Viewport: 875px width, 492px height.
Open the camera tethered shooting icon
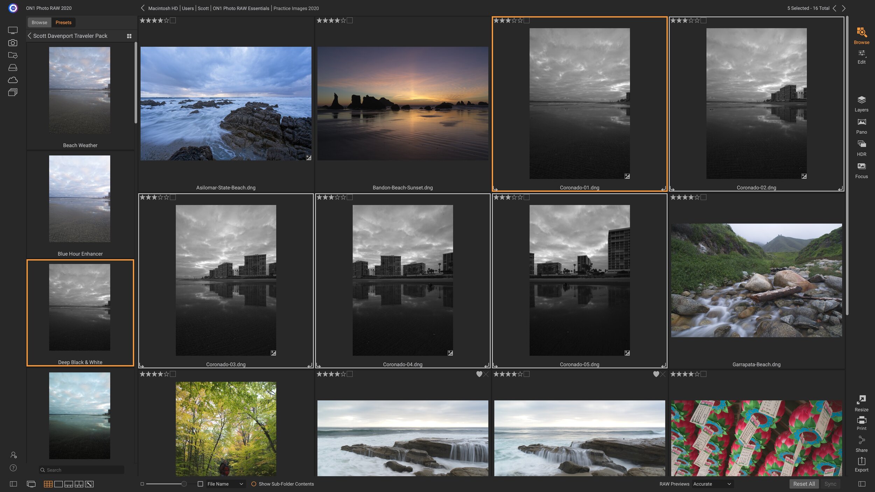(13, 43)
